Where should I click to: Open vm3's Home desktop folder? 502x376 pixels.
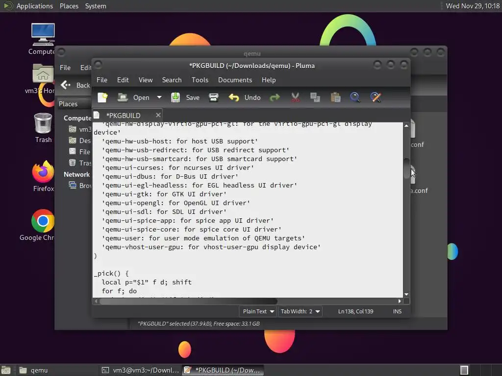[x=43, y=79]
